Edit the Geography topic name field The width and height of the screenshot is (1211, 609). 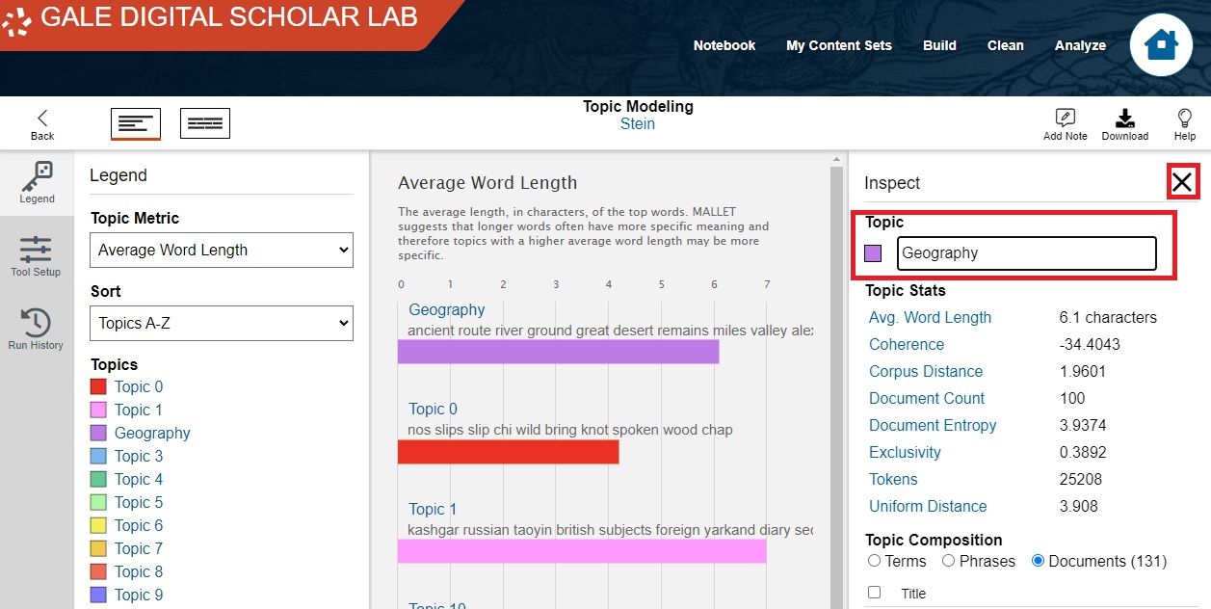click(x=1026, y=253)
